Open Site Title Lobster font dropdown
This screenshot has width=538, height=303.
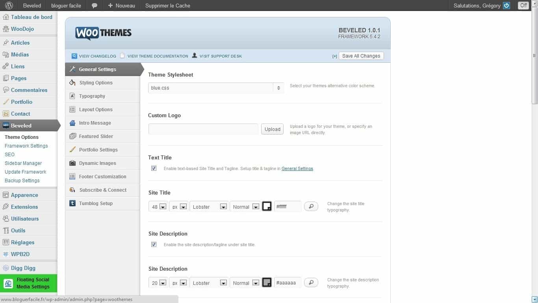209,207
